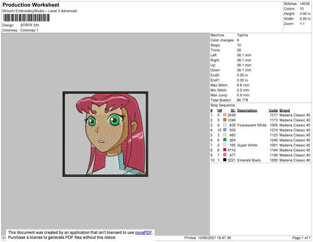313x242 pixels.
Task: Select the stitch count 14039
Action: tap(305, 4)
